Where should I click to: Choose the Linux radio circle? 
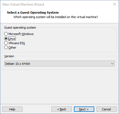[6, 39]
